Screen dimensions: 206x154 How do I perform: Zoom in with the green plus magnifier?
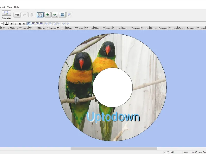[48, 15]
